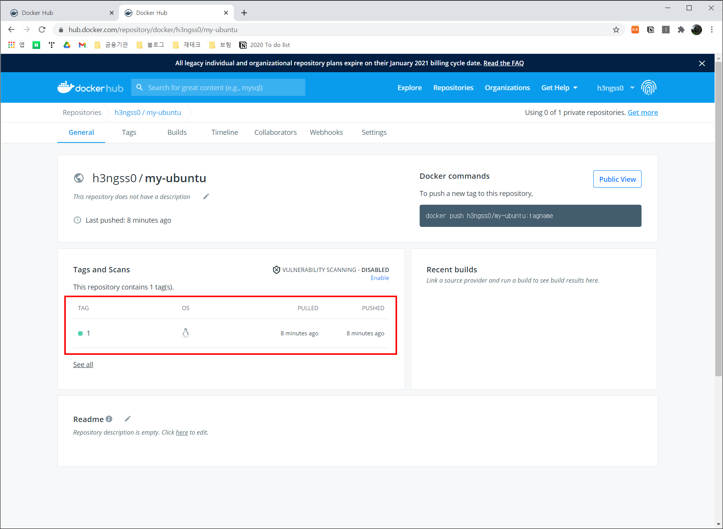Switch to the Tags tab
Viewport: 723px width, 529px height.
tap(129, 133)
